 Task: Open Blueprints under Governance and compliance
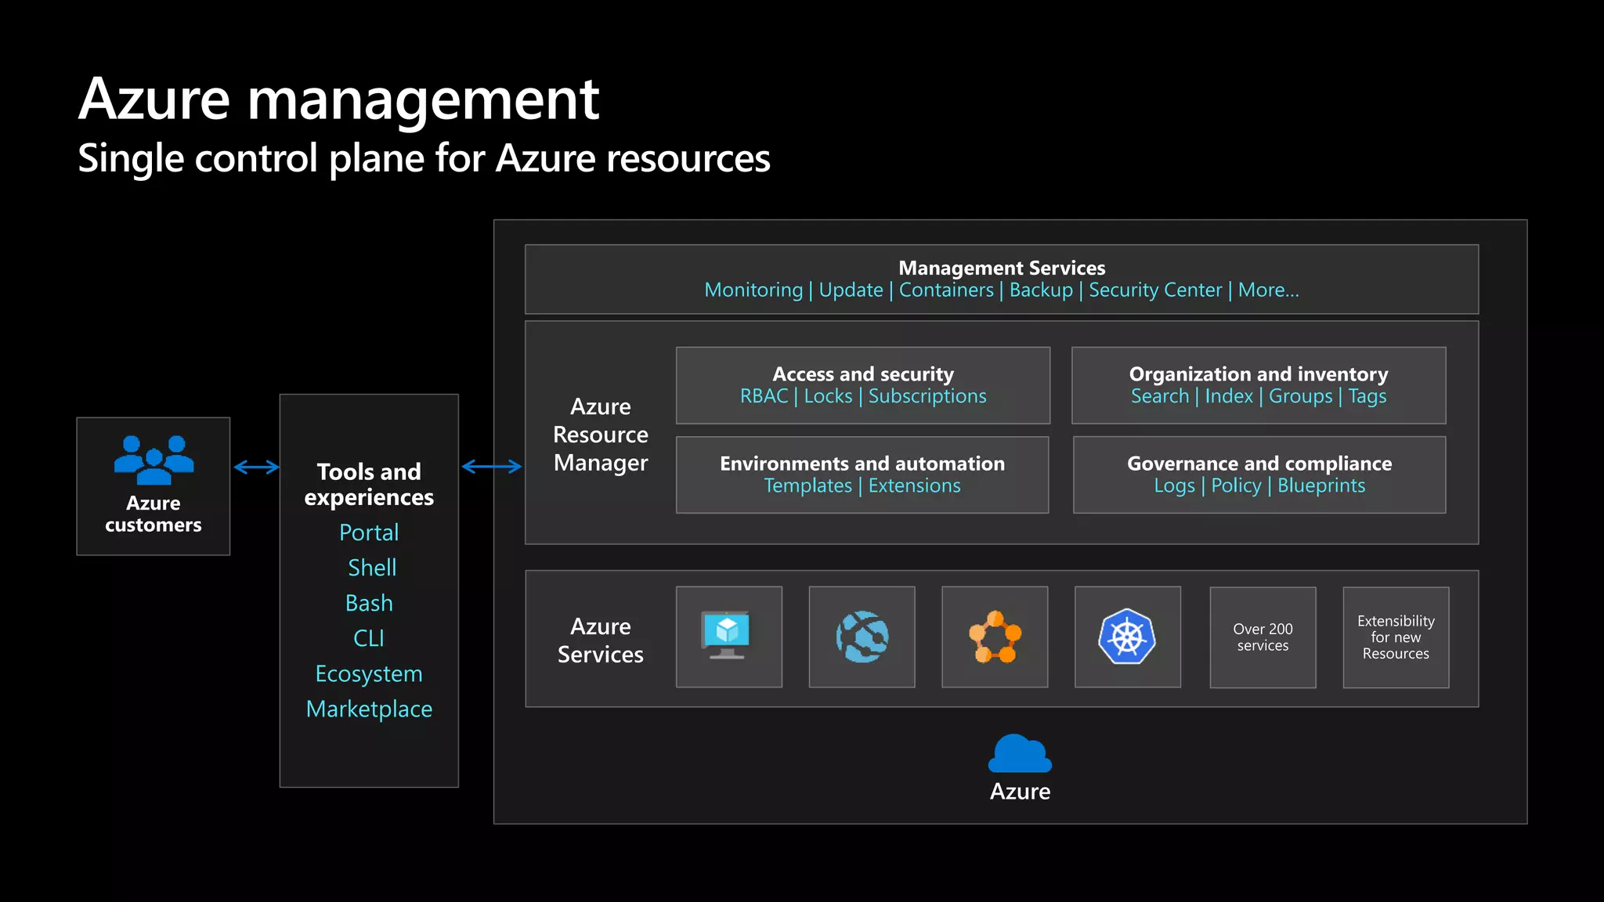click(x=1320, y=485)
